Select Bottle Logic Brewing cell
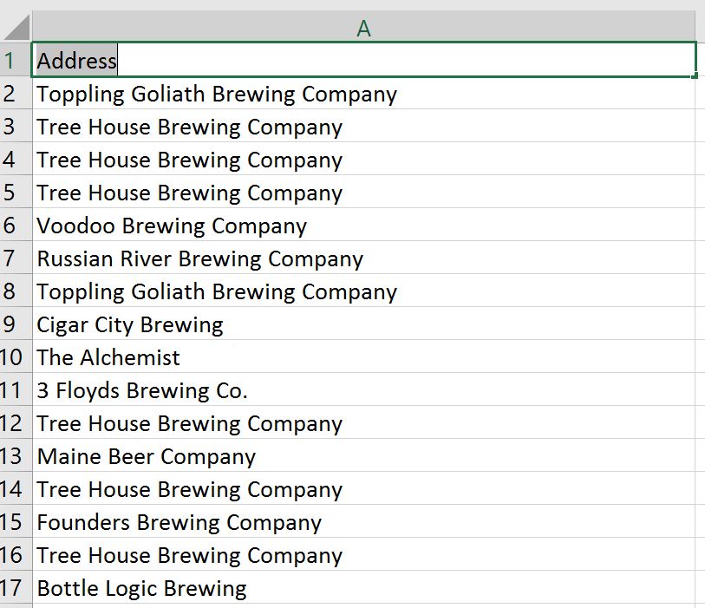 142,589
